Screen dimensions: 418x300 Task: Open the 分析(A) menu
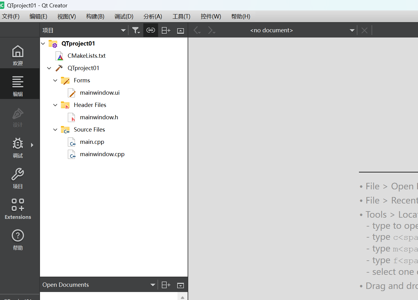153,17
